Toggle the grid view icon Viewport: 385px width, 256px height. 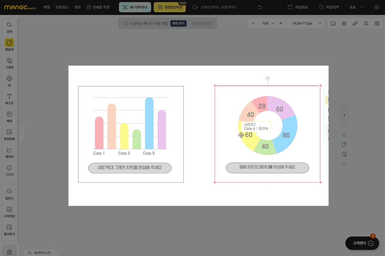(377, 23)
